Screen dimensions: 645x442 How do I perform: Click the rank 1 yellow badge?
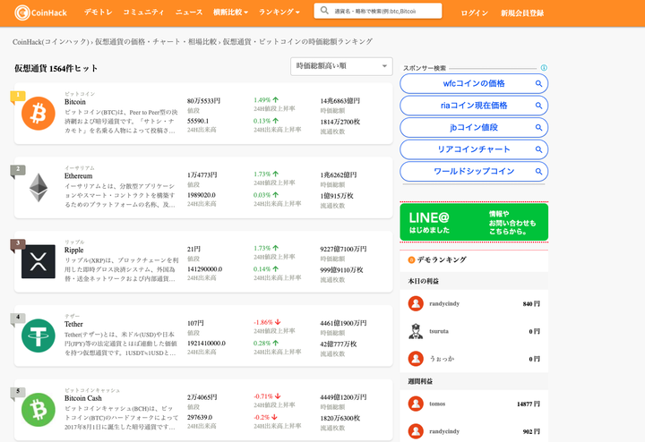click(18, 96)
